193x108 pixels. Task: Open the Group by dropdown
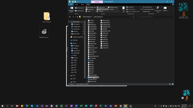(x=130, y=7)
